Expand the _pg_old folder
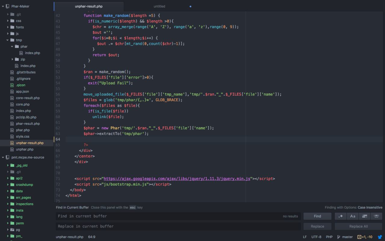This screenshot has width=385, height=241. click(x=8, y=165)
